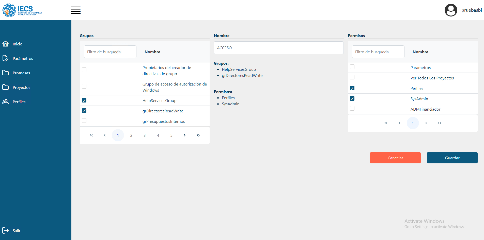Click the Salir logout icon
Viewport: 484px width, 240px height.
6,230
